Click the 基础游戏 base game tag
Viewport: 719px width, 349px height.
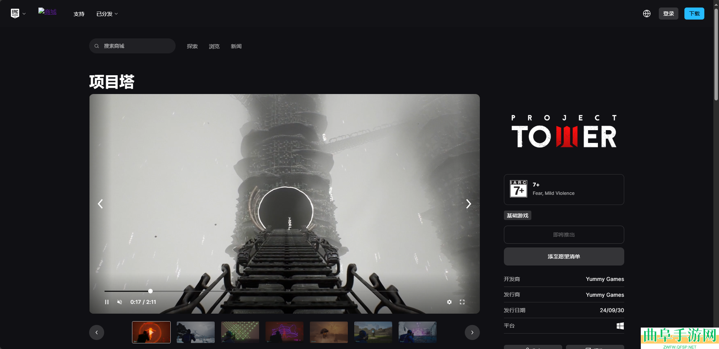pos(517,215)
